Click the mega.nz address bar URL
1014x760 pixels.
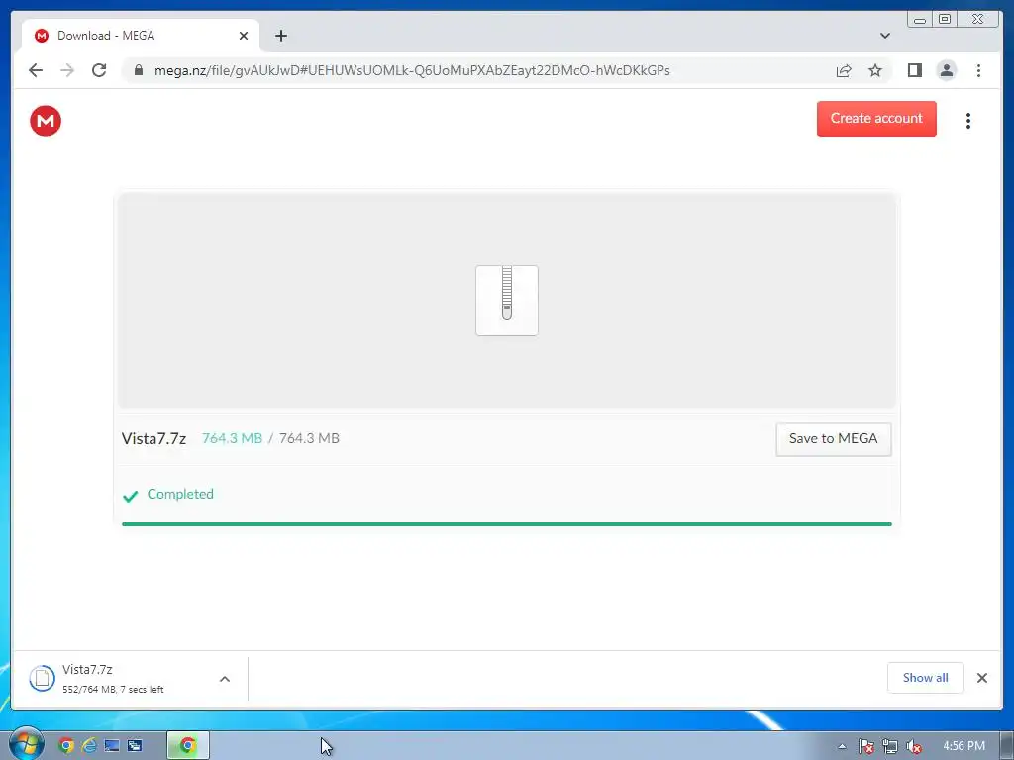pos(412,70)
